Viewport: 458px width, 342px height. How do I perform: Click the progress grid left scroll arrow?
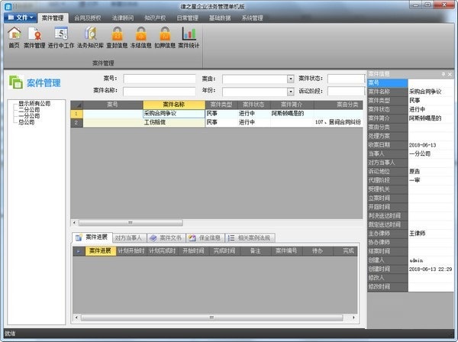pyautogui.click(x=76, y=318)
